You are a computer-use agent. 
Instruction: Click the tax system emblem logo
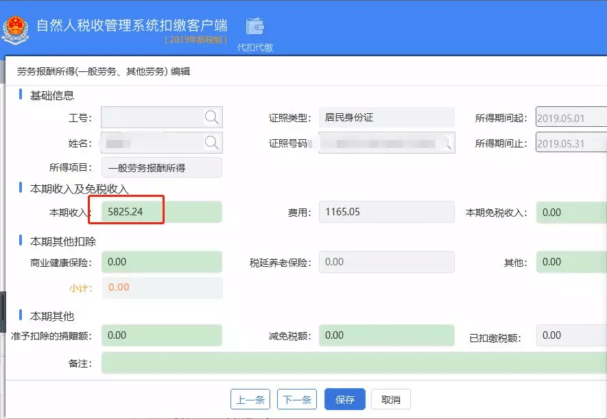[x=14, y=29]
